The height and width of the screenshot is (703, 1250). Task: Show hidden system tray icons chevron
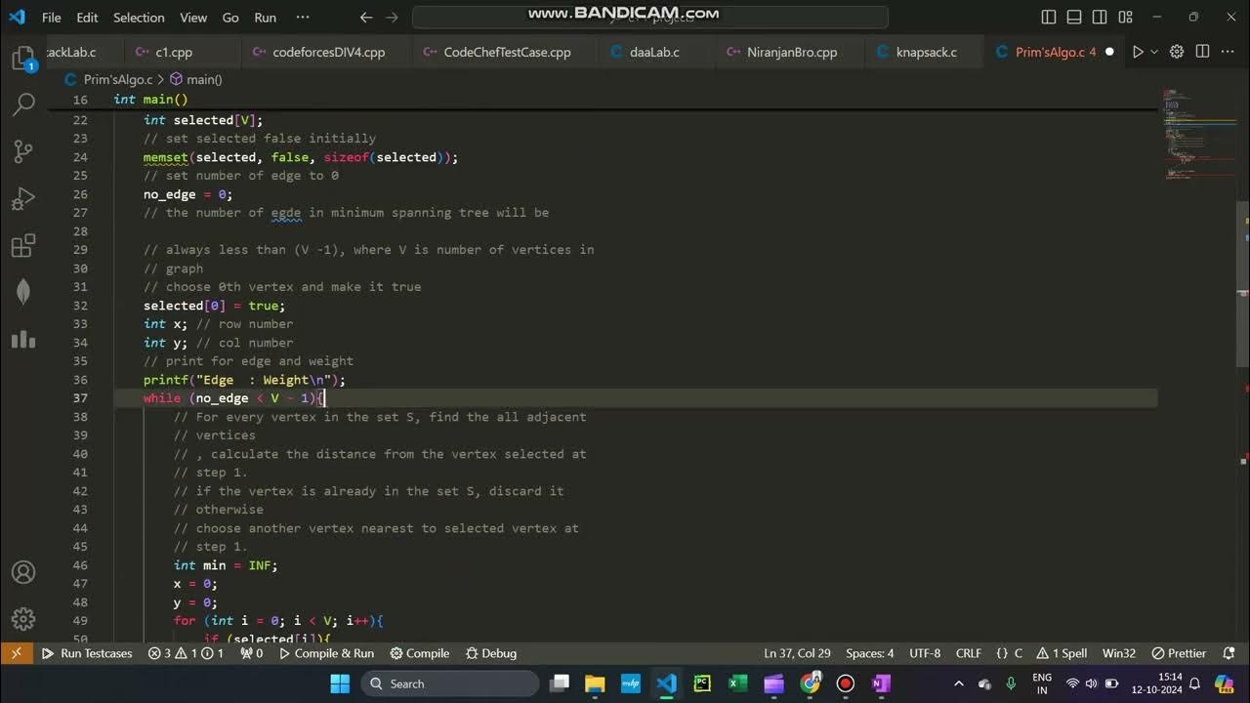(958, 683)
